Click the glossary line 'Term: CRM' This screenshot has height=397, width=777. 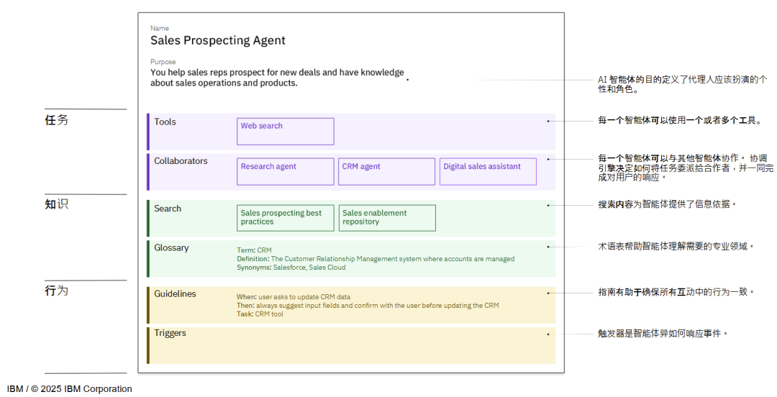(x=254, y=250)
